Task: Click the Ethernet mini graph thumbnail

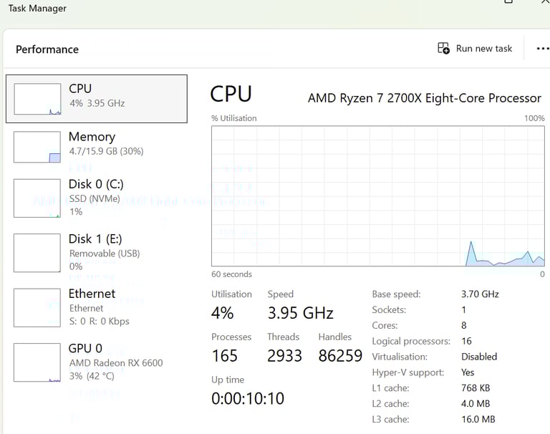Action: (x=37, y=308)
